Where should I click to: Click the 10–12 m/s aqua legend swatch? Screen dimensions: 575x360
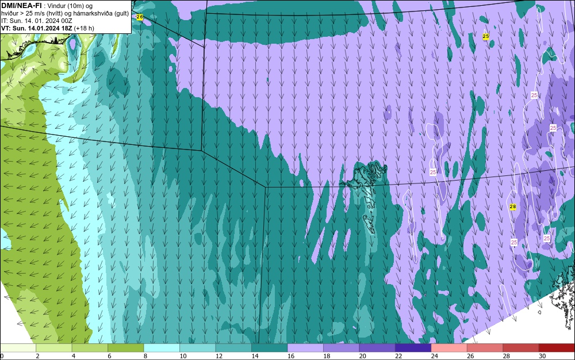(198, 348)
